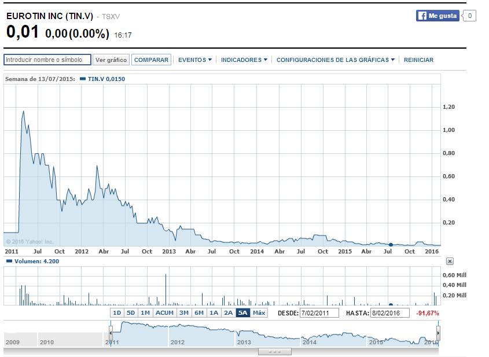489x357 pixels.
Task: Select the ACUM time range
Action: (164, 312)
